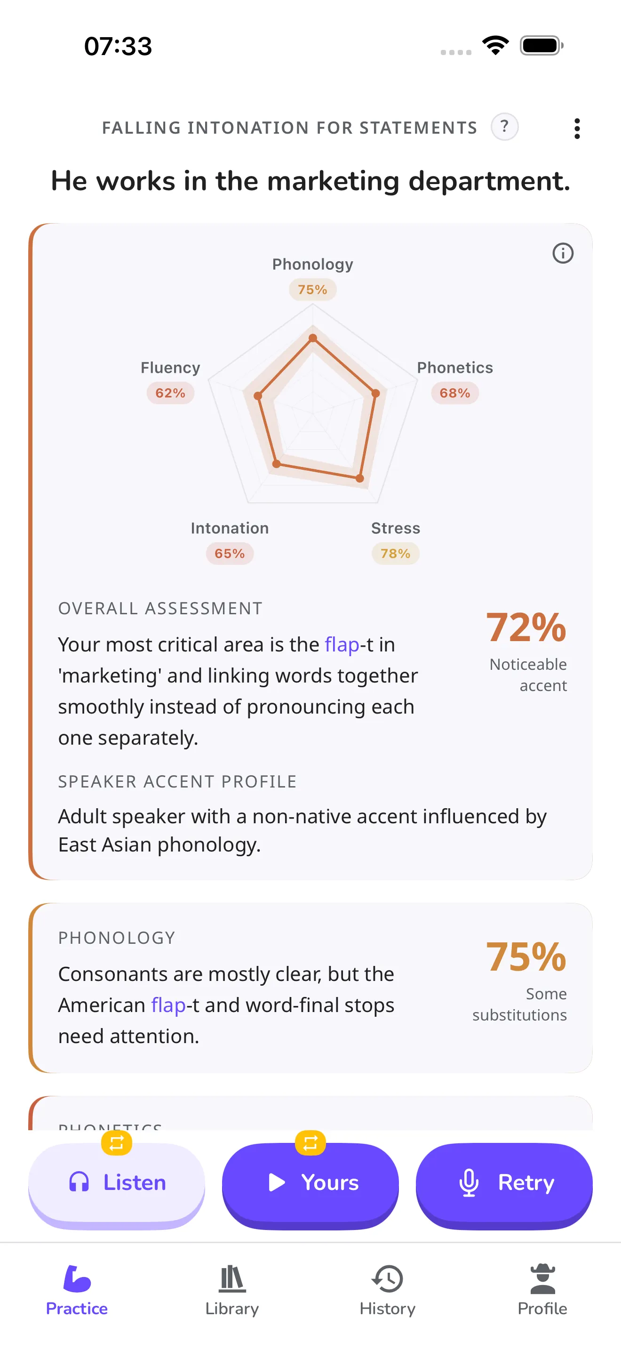Select the Stress 78% score badge
621x1350 pixels.
click(395, 554)
